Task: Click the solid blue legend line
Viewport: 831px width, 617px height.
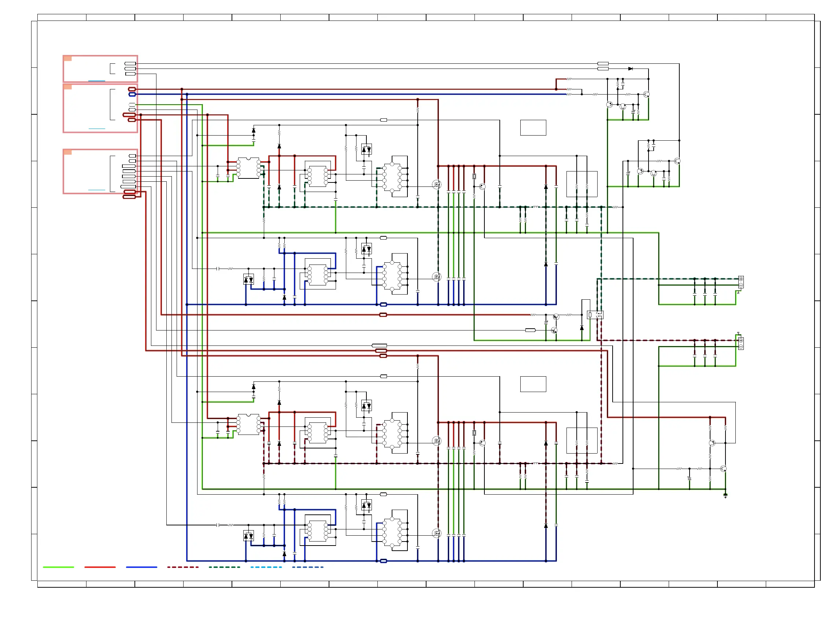Action: (141, 567)
